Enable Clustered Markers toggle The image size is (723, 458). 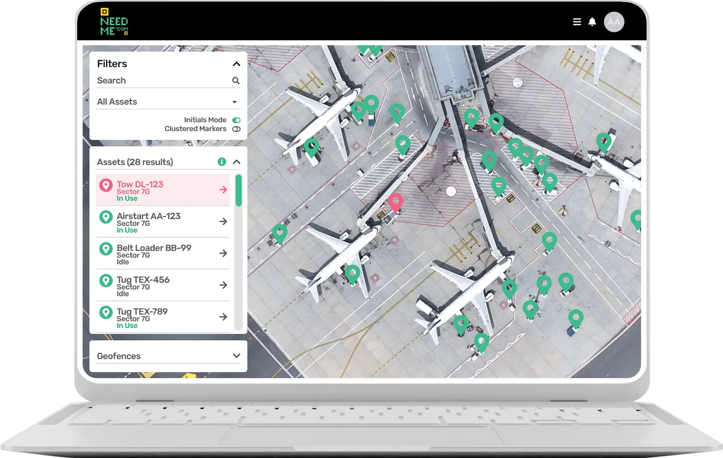[x=236, y=129]
